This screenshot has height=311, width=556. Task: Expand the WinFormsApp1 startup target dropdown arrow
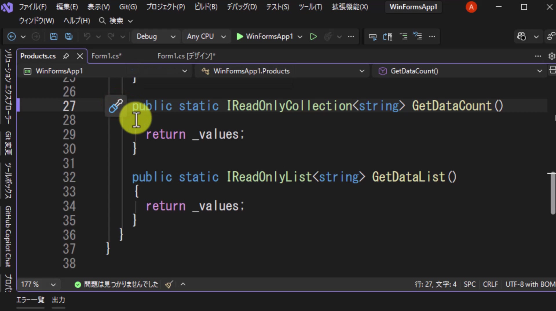tap(300, 37)
